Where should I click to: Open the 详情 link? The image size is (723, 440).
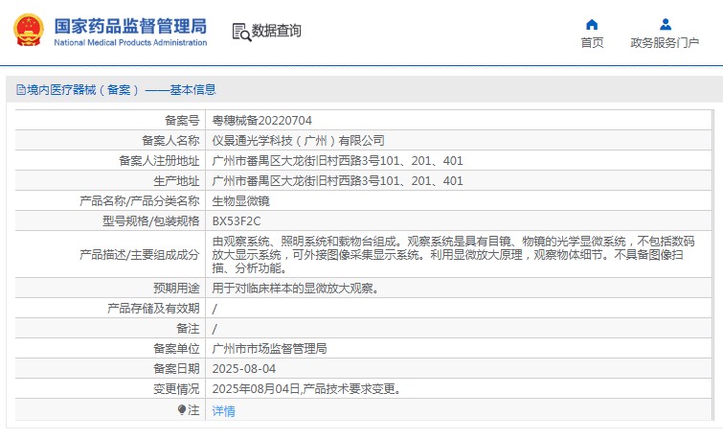pos(223,410)
